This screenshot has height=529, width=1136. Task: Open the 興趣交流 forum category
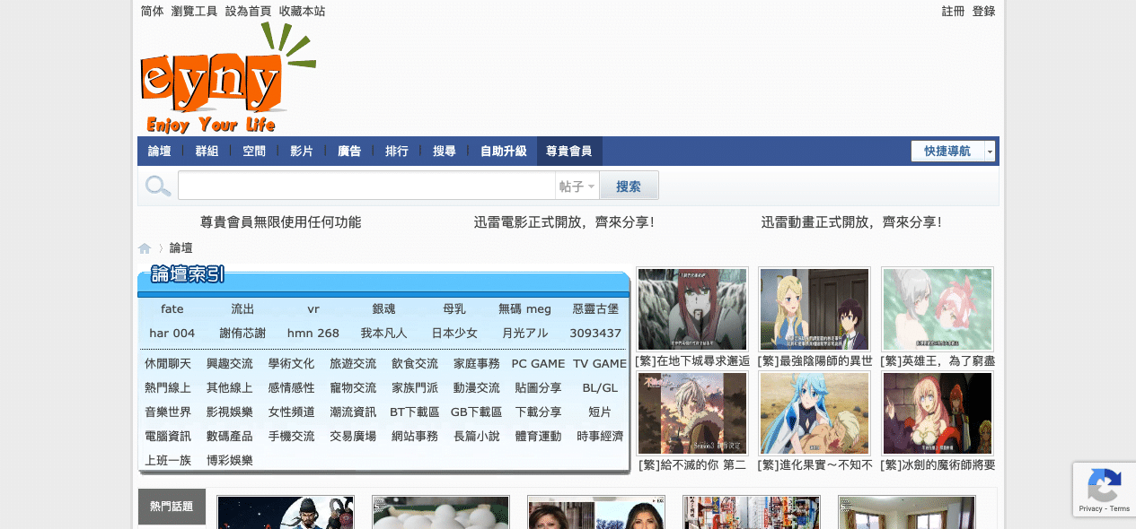coord(230,363)
